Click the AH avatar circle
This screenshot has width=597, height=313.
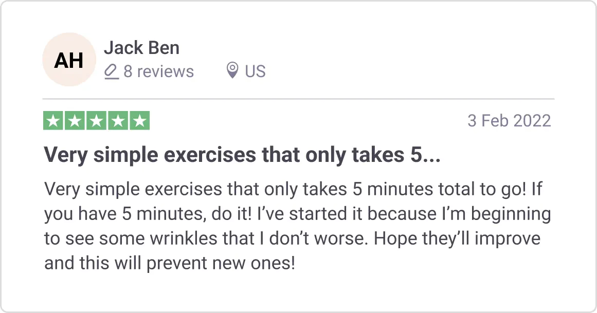[69, 60]
